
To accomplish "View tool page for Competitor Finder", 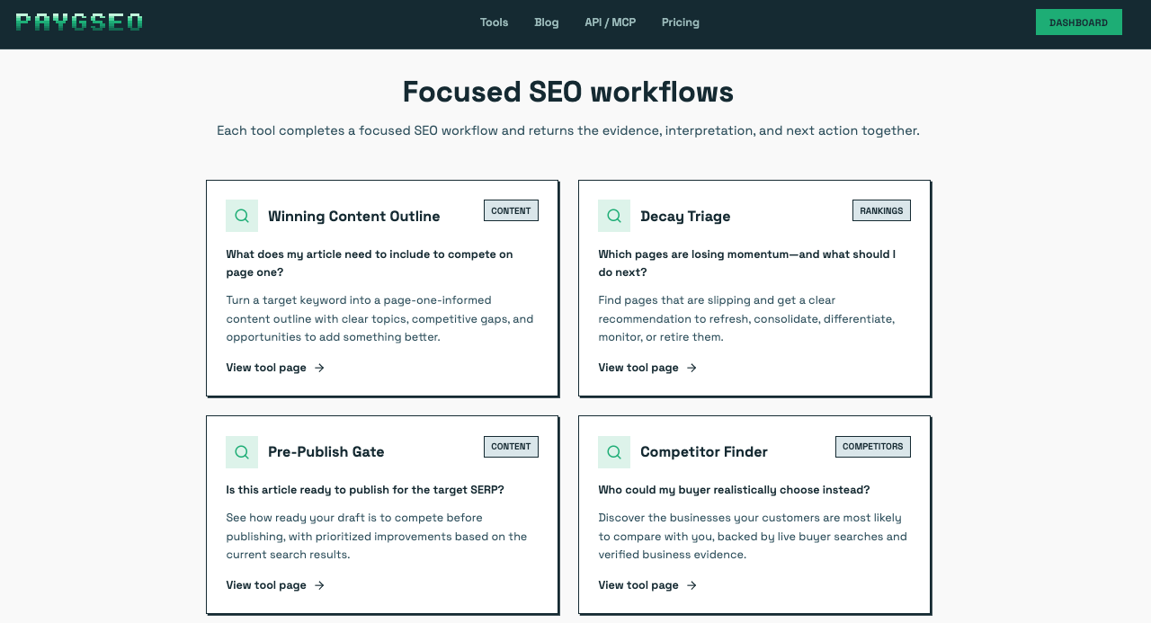I will coord(647,585).
